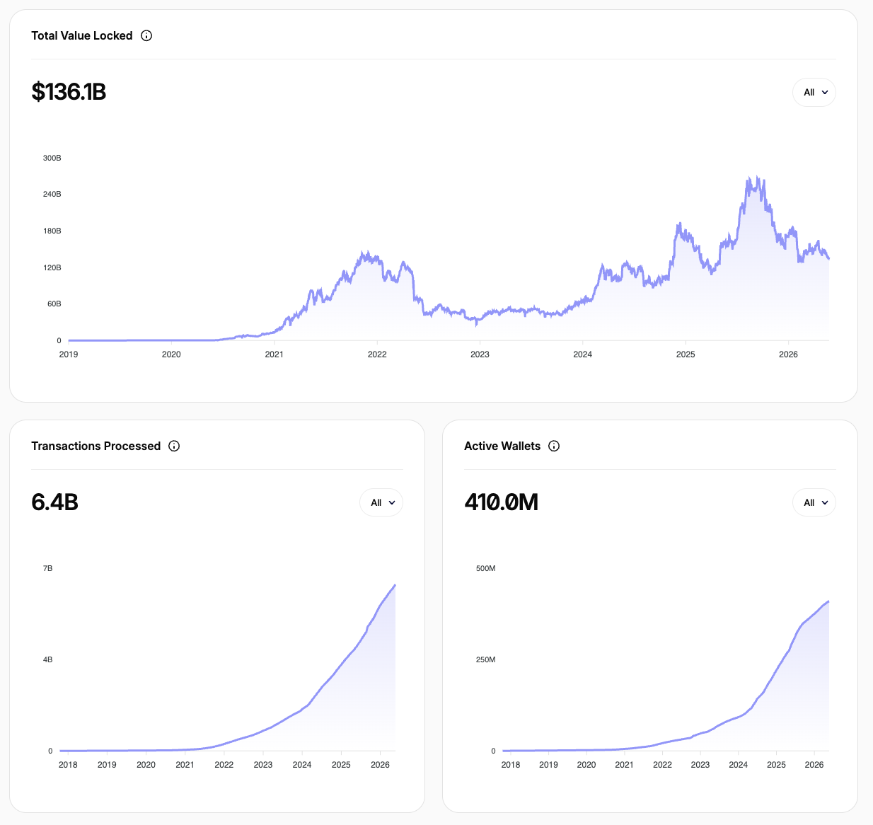
Task: Open the All range dropdown for Transactions Processed
Action: 381,502
